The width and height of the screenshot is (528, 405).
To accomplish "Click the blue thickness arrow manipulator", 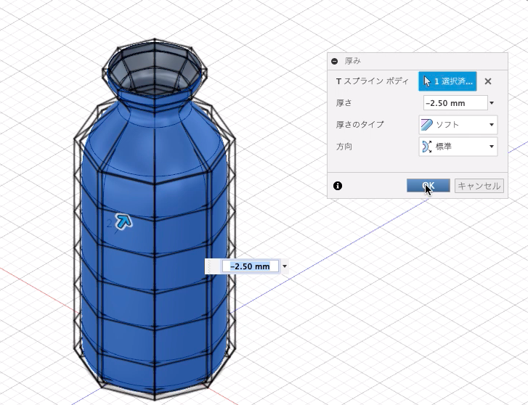I will (123, 221).
